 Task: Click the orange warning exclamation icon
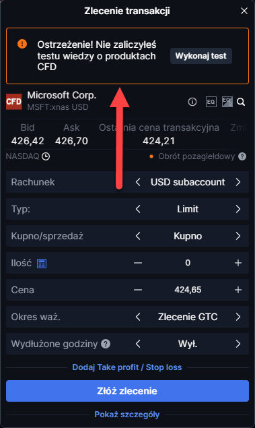[x=22, y=44]
